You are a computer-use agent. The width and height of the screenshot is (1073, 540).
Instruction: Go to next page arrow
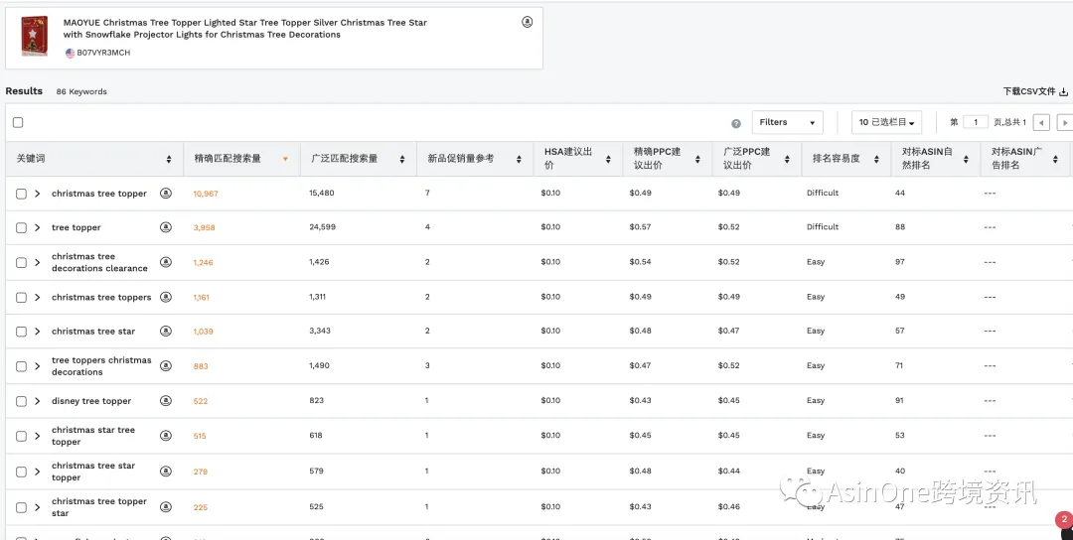click(1065, 123)
